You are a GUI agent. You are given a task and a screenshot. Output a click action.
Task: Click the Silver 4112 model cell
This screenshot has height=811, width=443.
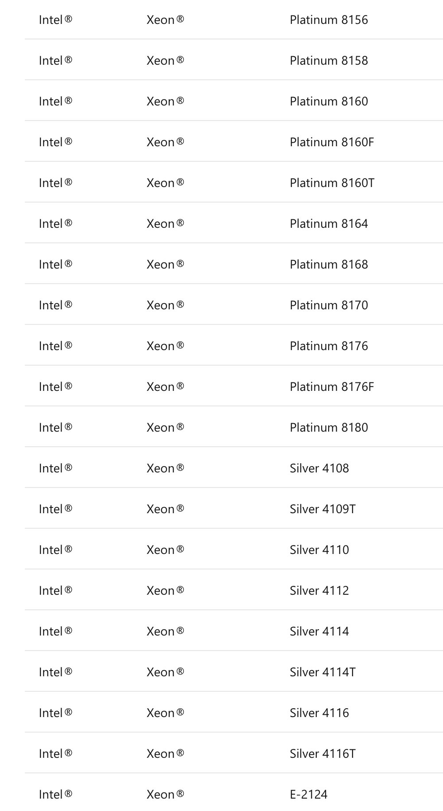point(319,591)
